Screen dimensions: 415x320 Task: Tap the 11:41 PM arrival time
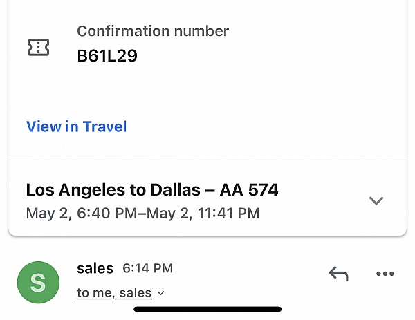229,213
